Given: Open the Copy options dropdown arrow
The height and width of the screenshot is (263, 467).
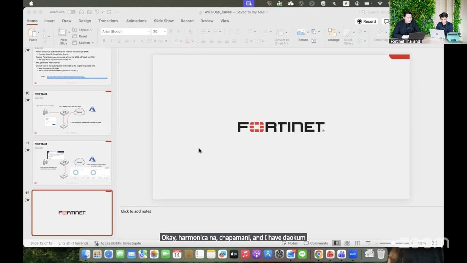Looking at the screenshot, I should pyautogui.click(x=49, y=36).
